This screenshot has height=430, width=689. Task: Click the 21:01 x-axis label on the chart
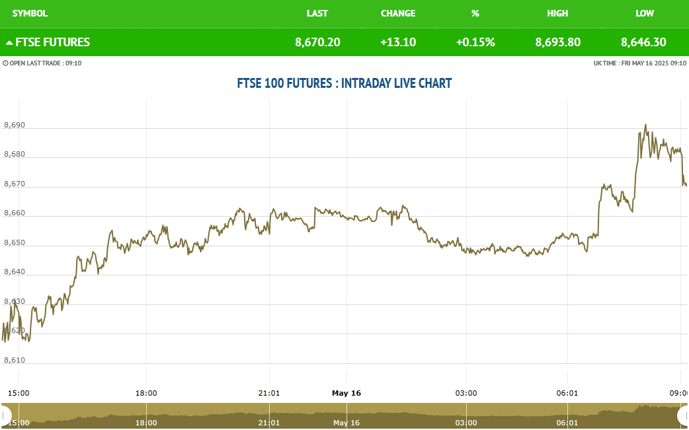click(269, 393)
